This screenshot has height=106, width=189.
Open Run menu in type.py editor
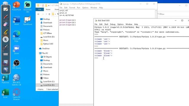[x=79, y=8]
